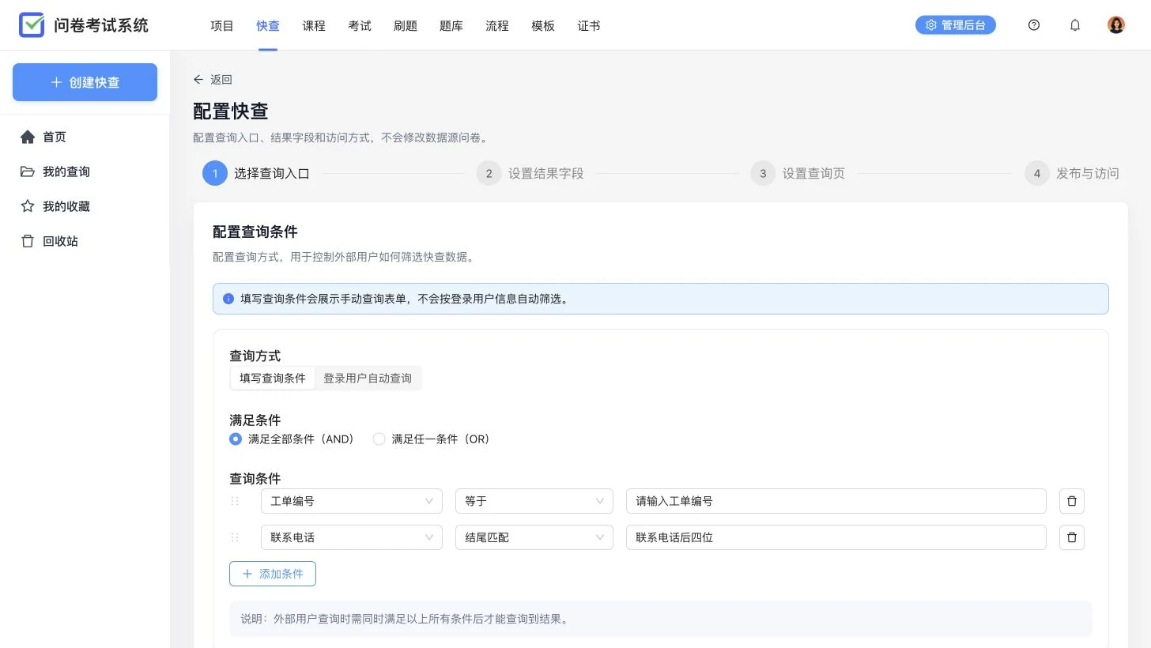Open the notifications bell icon
Screen dimensions: 1151x648
tap(1075, 25)
